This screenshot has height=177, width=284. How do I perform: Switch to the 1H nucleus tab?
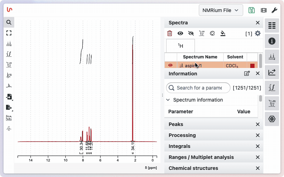(180, 46)
